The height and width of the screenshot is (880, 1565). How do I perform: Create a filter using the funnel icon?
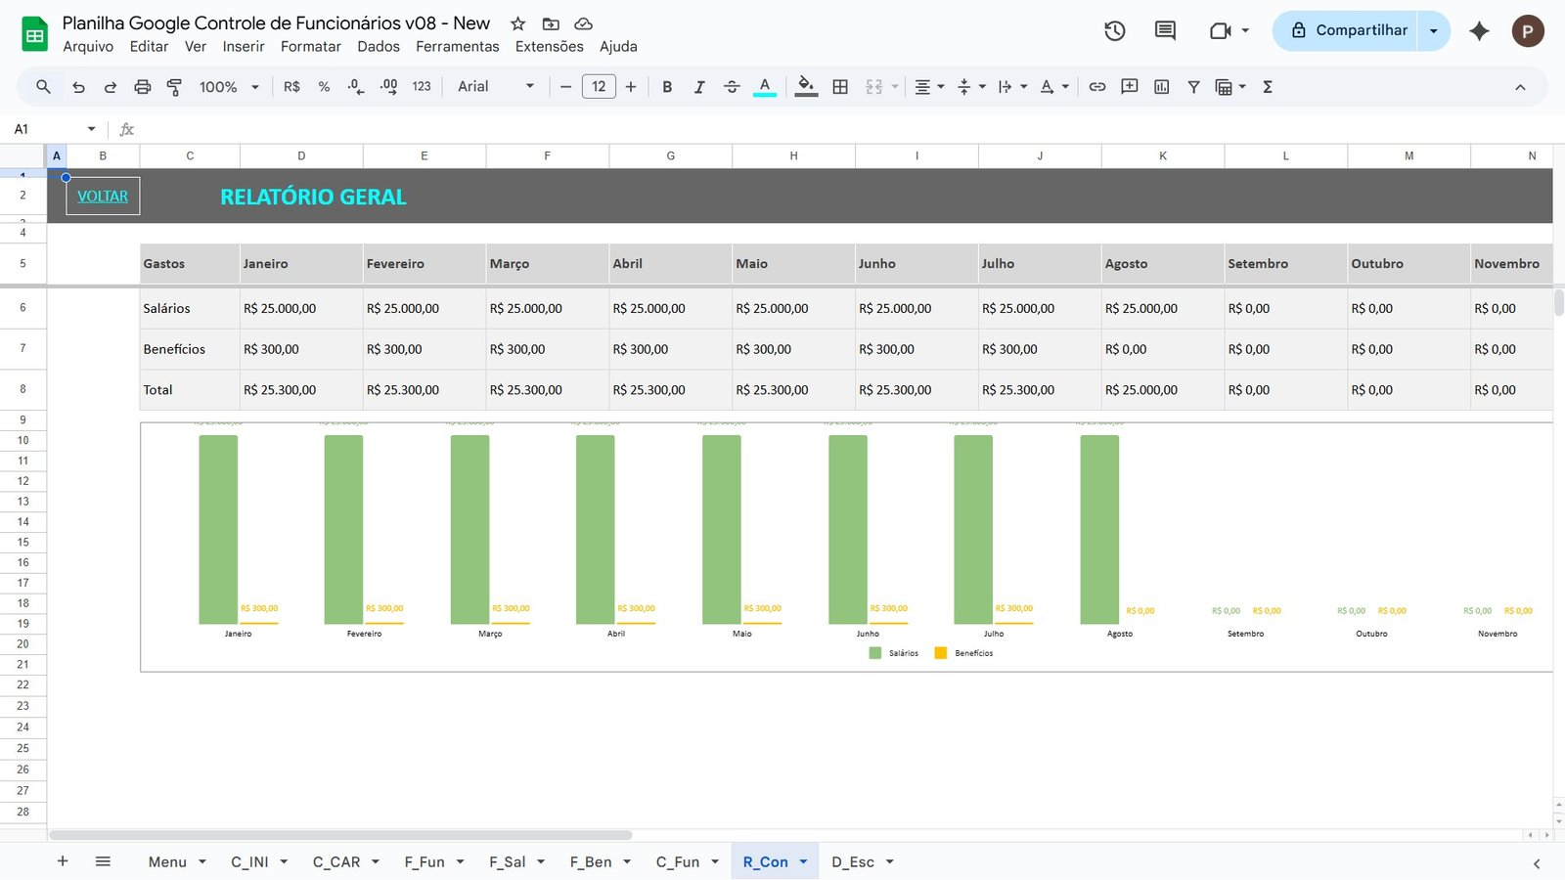click(x=1193, y=86)
